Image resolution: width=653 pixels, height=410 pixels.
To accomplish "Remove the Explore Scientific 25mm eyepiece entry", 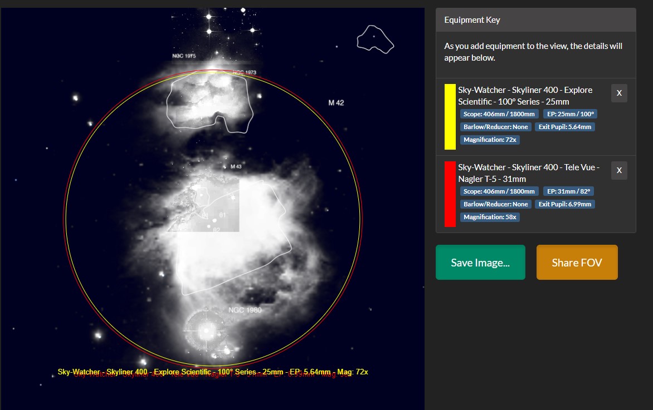I will [x=619, y=93].
